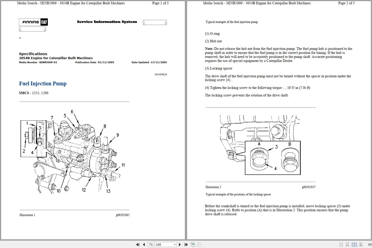Screen dimensions: 372x248
Task: Enable two-page continuous scrolling layout
Action: coord(361,244)
